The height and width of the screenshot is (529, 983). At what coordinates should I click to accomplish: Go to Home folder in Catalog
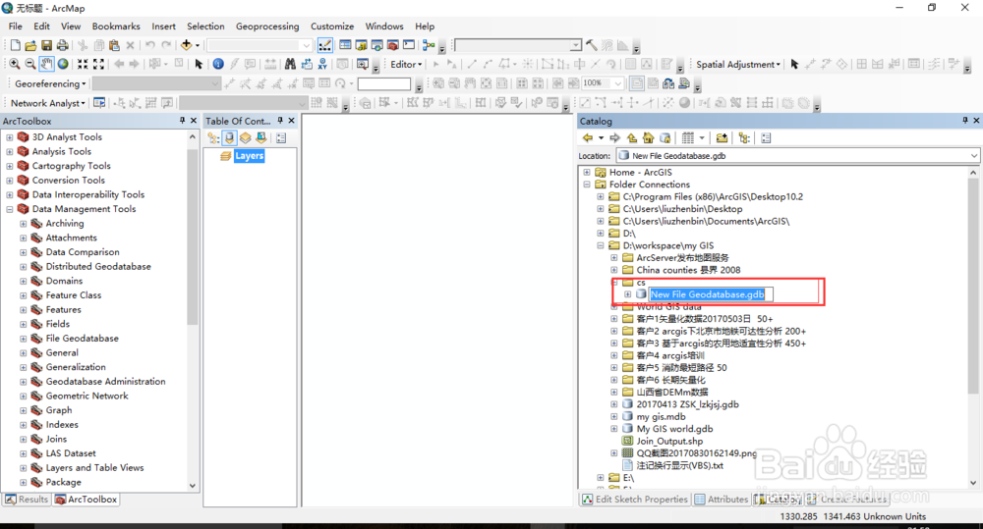(648, 137)
